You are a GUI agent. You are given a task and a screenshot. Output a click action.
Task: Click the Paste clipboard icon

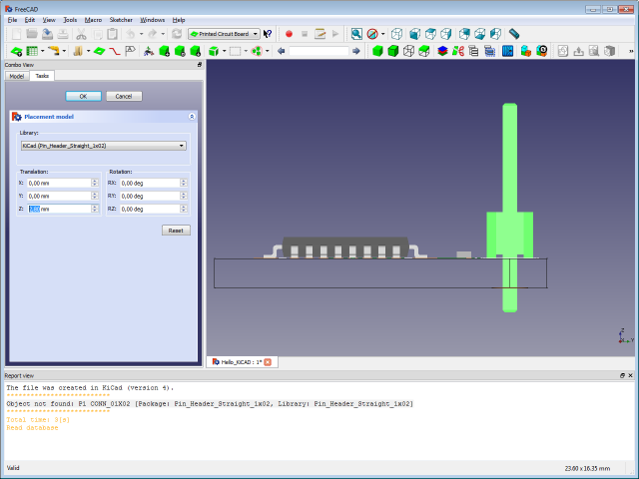113,34
